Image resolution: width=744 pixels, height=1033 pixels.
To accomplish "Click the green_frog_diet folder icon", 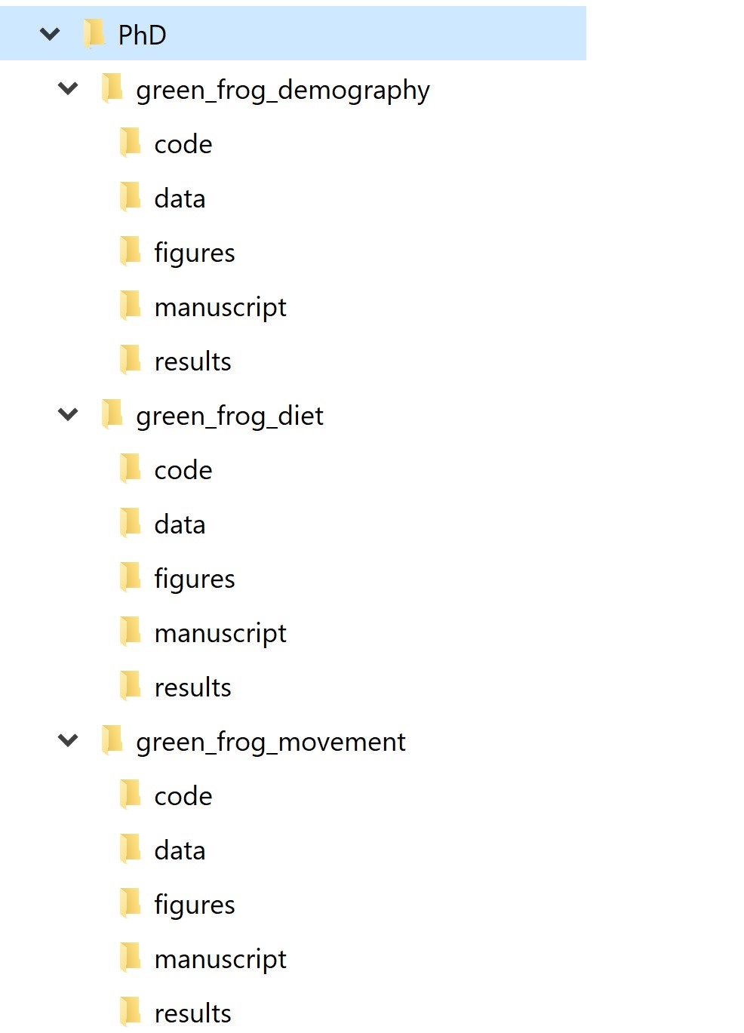I will [x=112, y=414].
